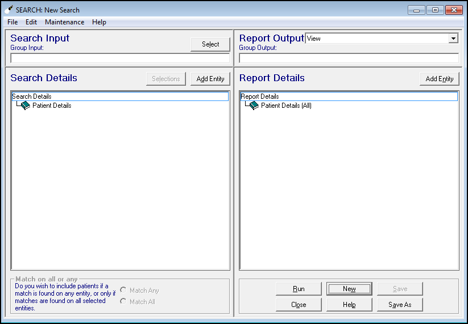Run the search
The image size is (468, 324).
299,289
